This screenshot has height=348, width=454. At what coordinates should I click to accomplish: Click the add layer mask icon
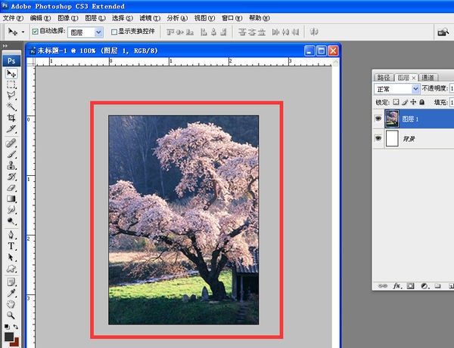410,286
